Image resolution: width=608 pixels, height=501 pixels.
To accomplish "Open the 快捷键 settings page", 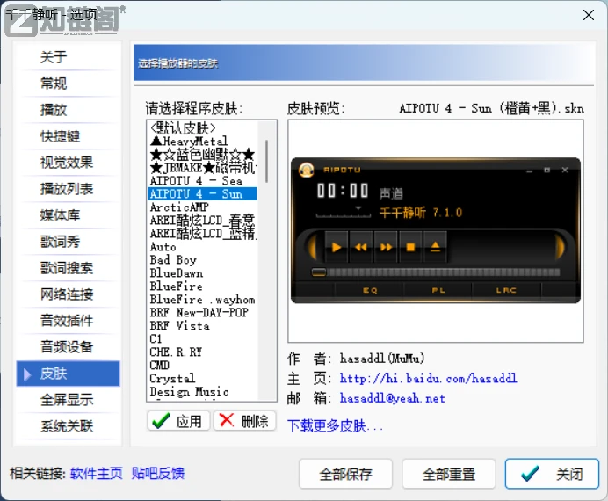I will pyautogui.click(x=69, y=136).
